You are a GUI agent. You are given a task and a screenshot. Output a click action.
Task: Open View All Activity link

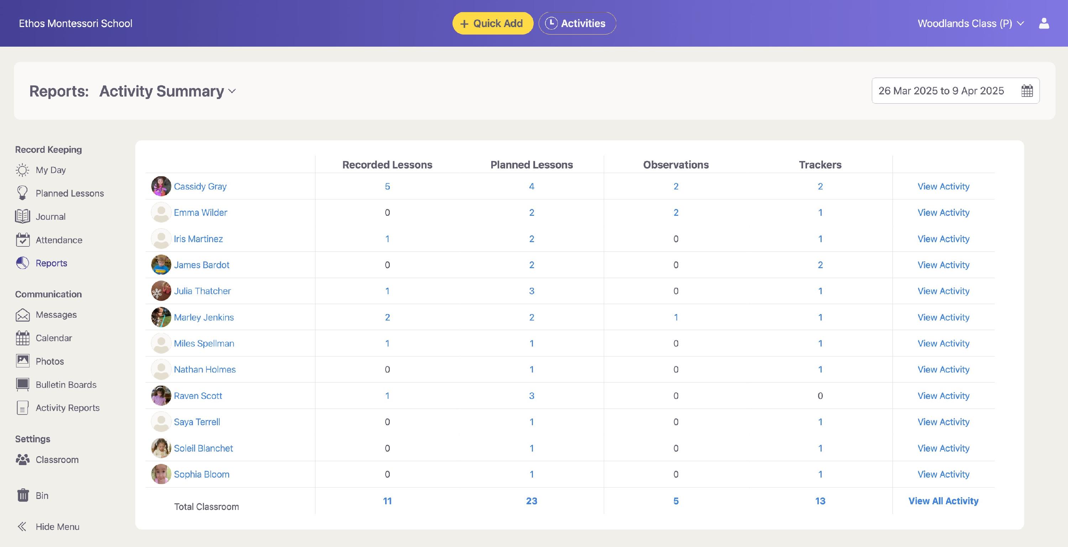coord(943,501)
